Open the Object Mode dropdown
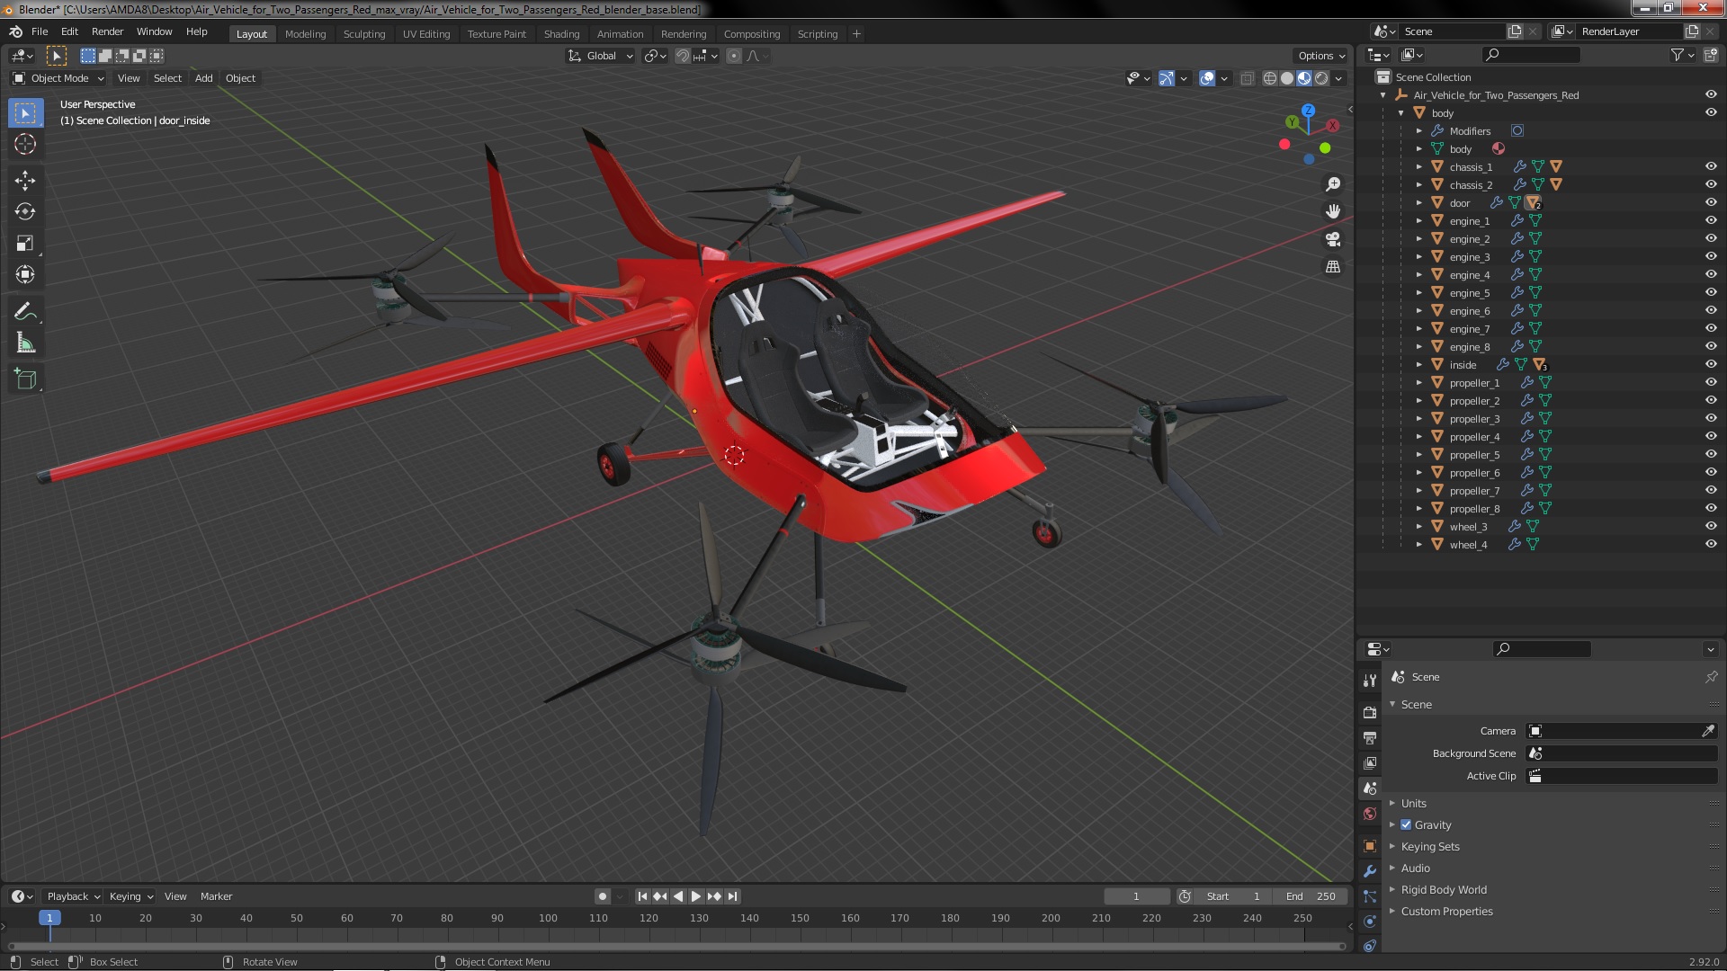This screenshot has width=1727, height=971. coord(58,78)
